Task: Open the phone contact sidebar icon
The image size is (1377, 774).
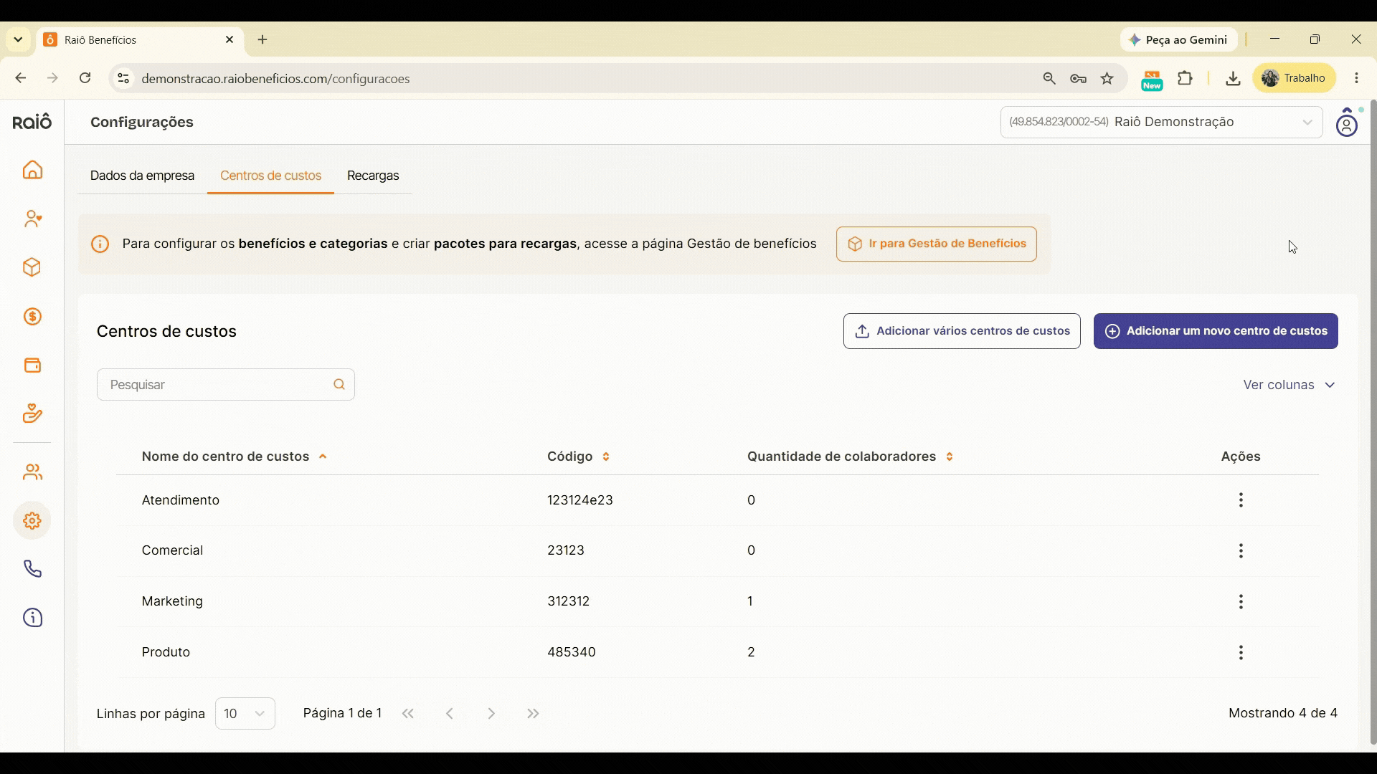Action: coord(32,569)
